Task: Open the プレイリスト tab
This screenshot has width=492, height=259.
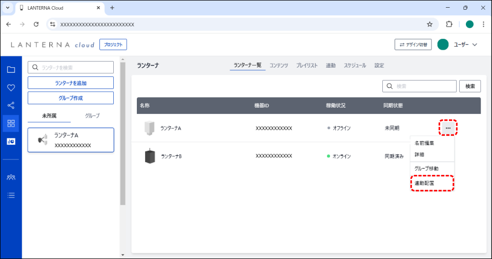Action: click(306, 66)
